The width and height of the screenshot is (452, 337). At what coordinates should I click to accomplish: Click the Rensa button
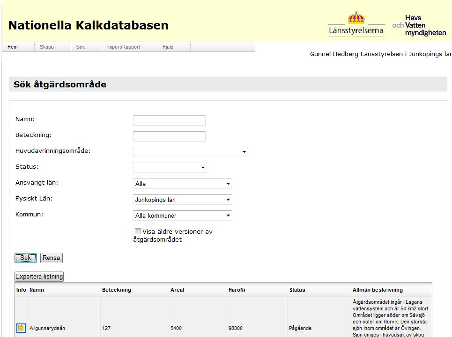(52, 258)
